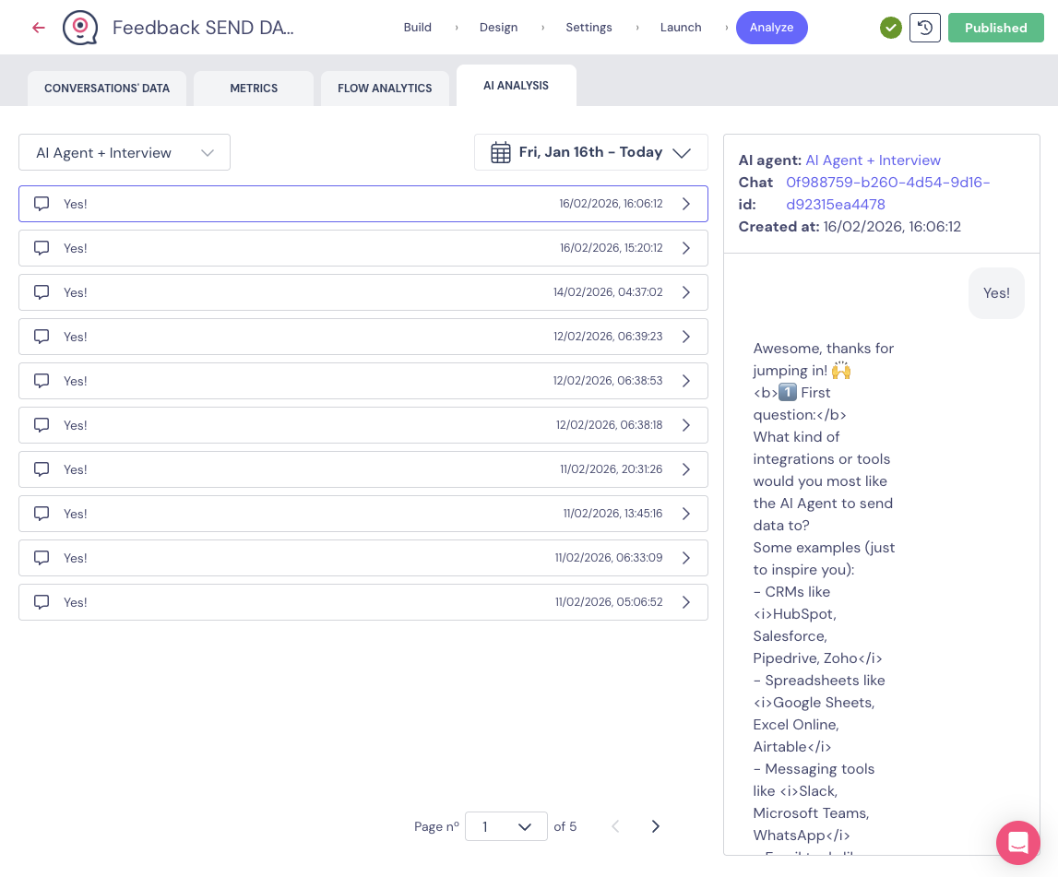Click the chat id link
Image resolution: width=1058 pixels, height=877 pixels.
pyautogui.click(x=887, y=194)
